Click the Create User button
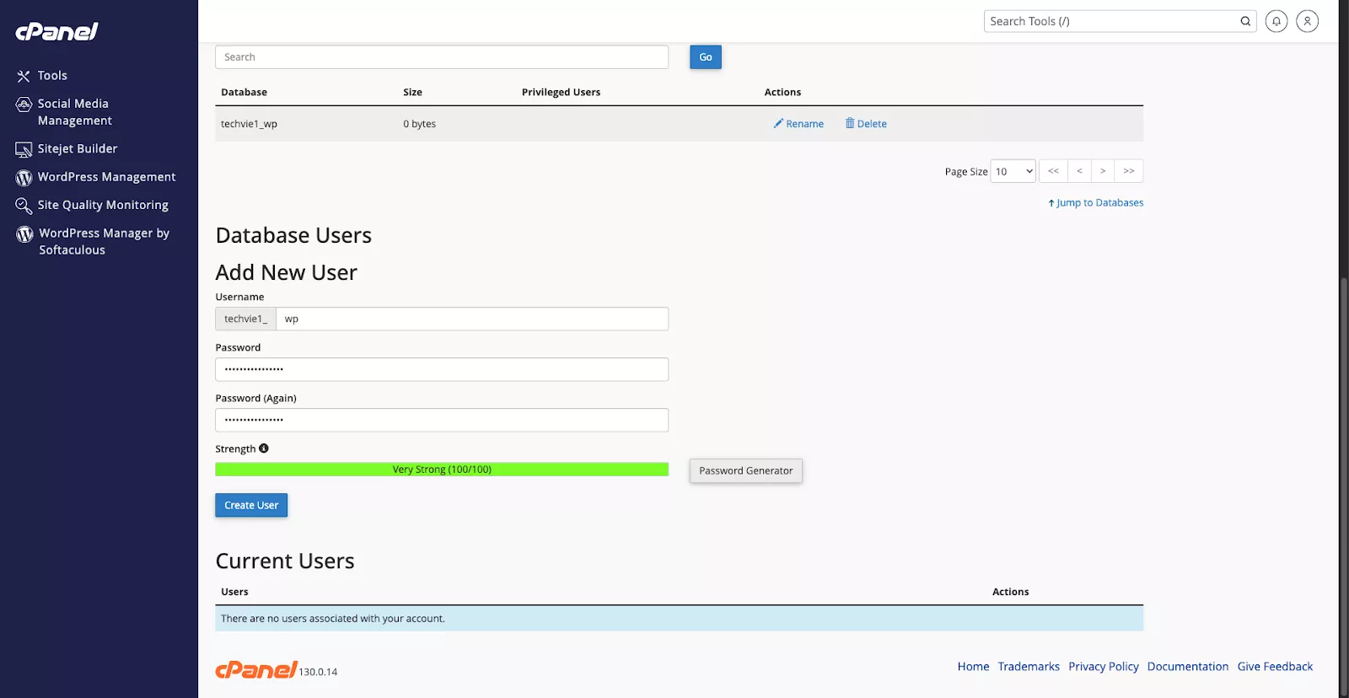Viewport: 1349px width, 698px height. [x=251, y=505]
